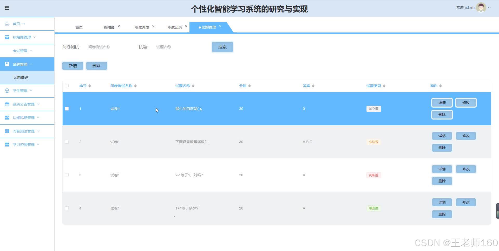The width and height of the screenshot is (499, 251).
Task: Close the 考试记录 tab
Action: (x=186, y=26)
